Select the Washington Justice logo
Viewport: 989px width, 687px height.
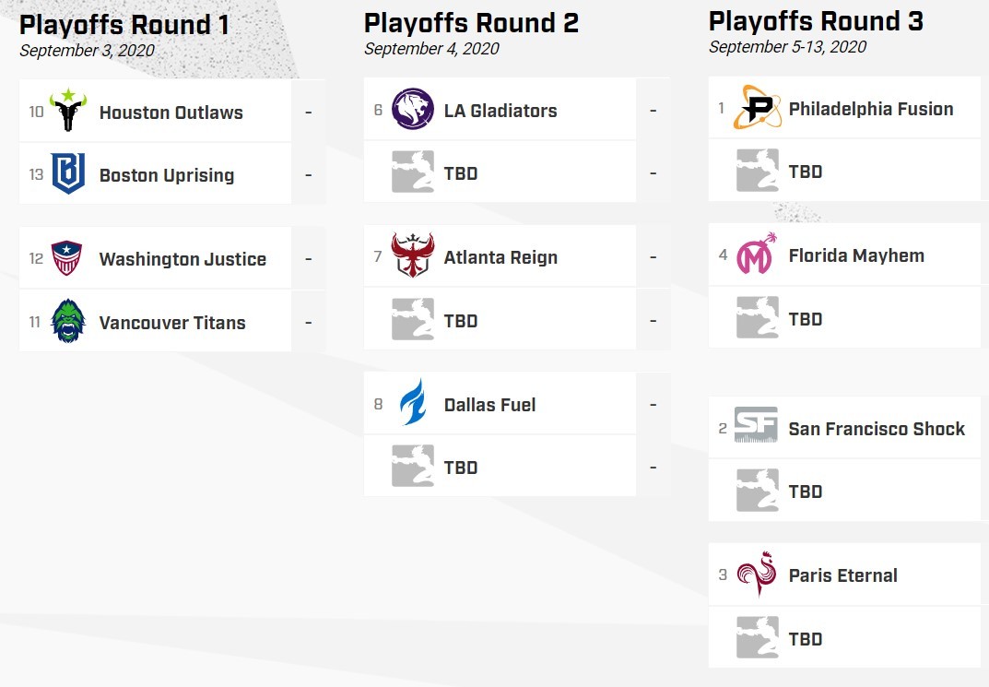[x=67, y=258]
